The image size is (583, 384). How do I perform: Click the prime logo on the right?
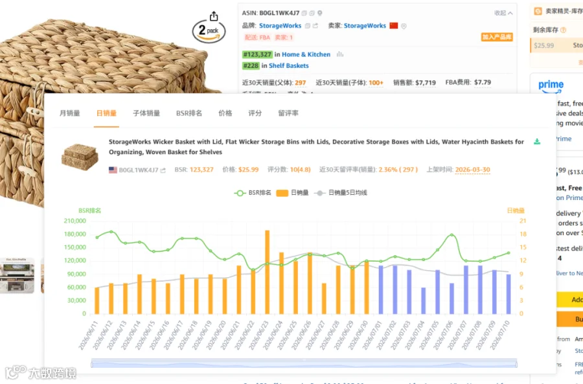551,86
